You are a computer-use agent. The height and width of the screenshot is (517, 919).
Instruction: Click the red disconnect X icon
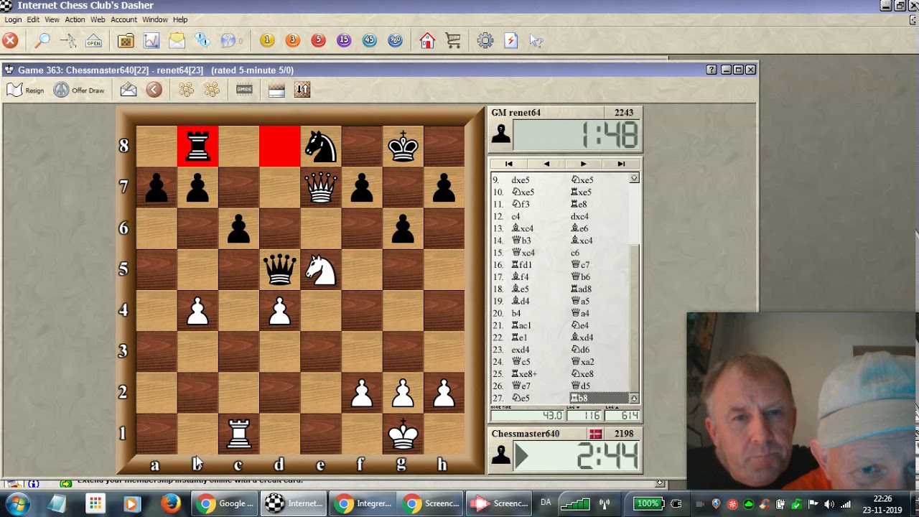(10, 41)
